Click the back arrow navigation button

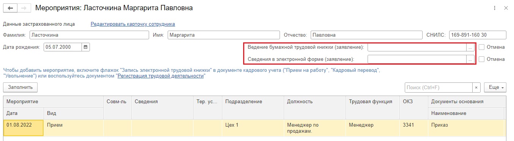tap(10, 8)
